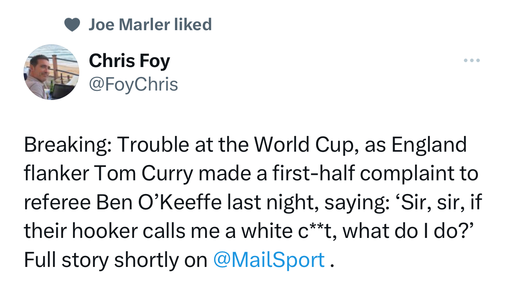This screenshot has width=506, height=283.
Task: Click the Joe Marler name
Action: click(x=129, y=25)
